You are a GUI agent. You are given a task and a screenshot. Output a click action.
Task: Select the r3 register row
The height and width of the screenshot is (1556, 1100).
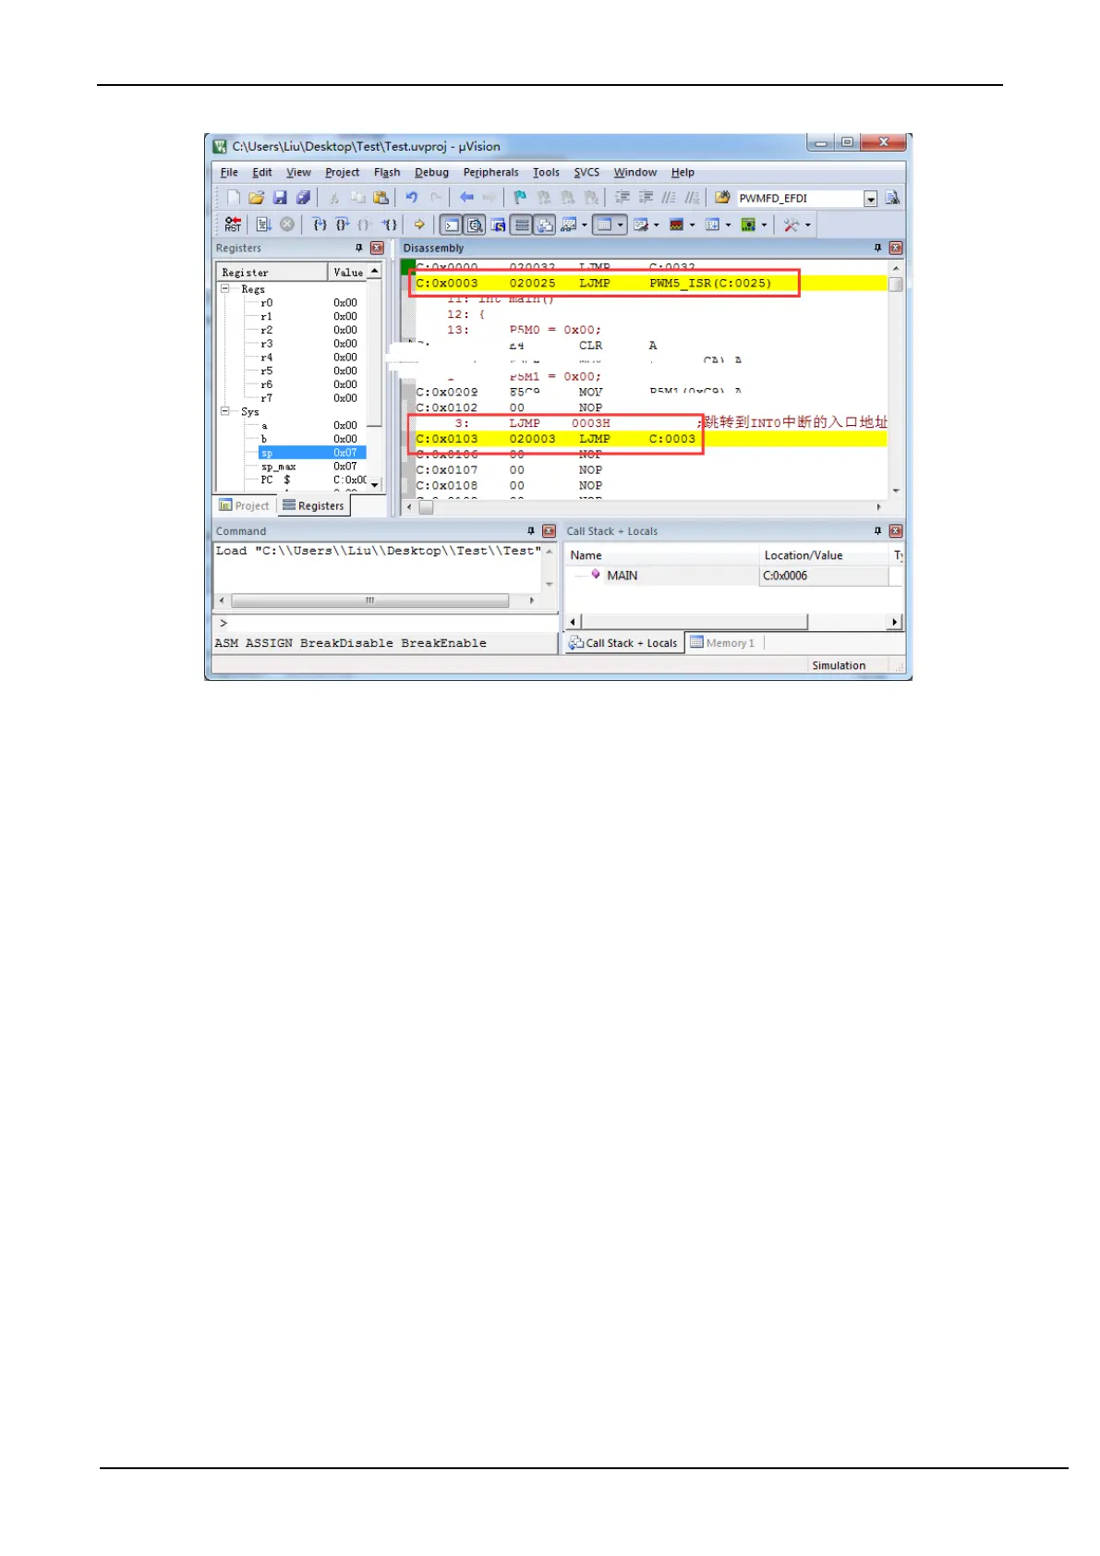(x=312, y=344)
